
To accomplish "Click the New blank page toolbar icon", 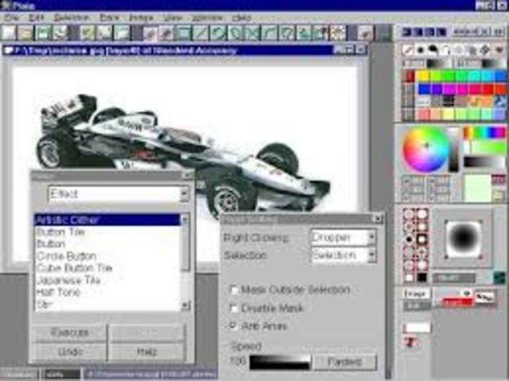I will point(9,33).
